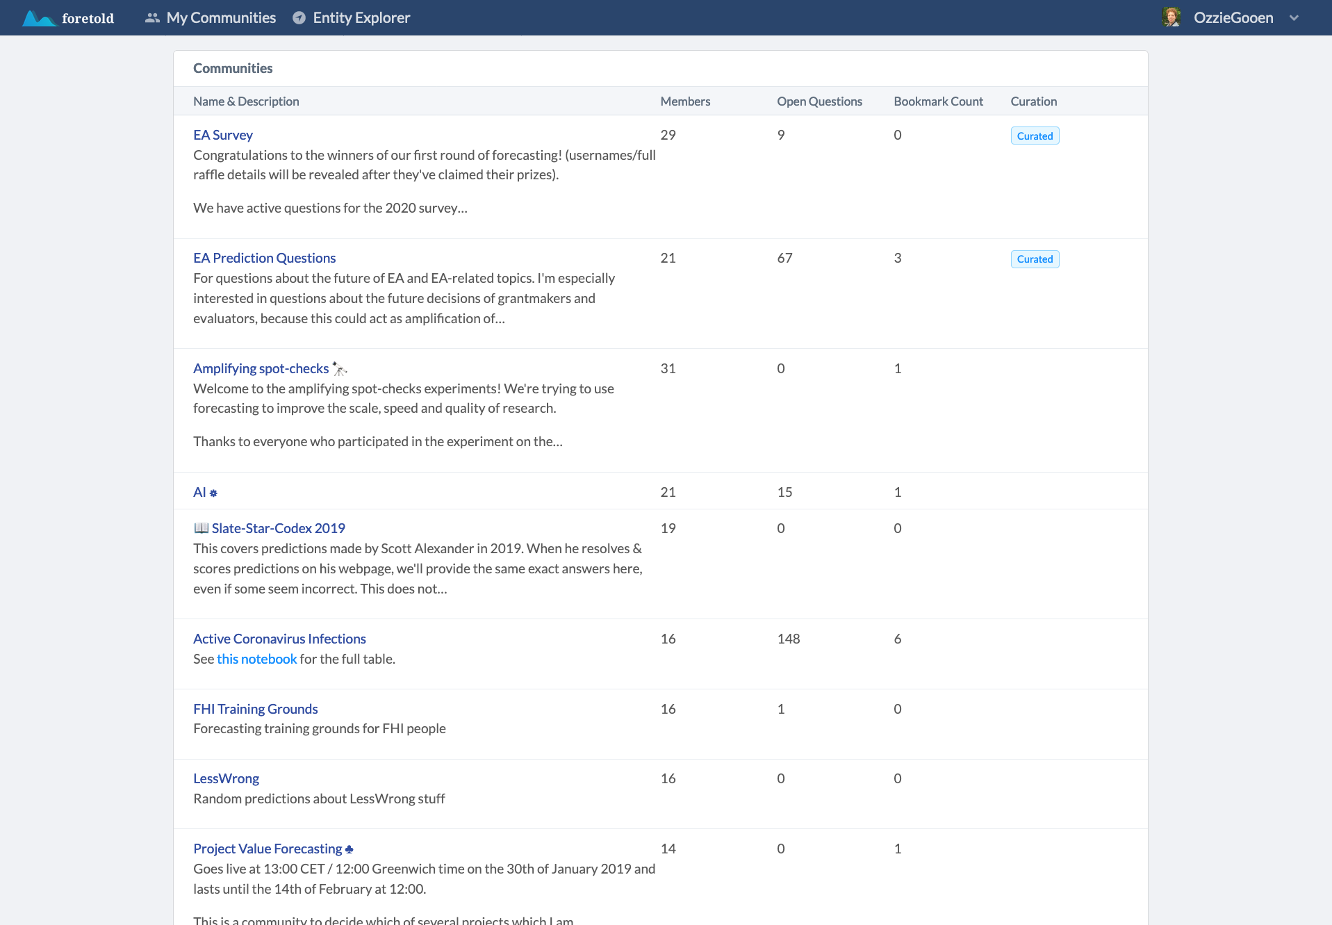1332x925 pixels.
Task: Click the telescope icon beside Amplifying spot-checks
Action: 339,368
